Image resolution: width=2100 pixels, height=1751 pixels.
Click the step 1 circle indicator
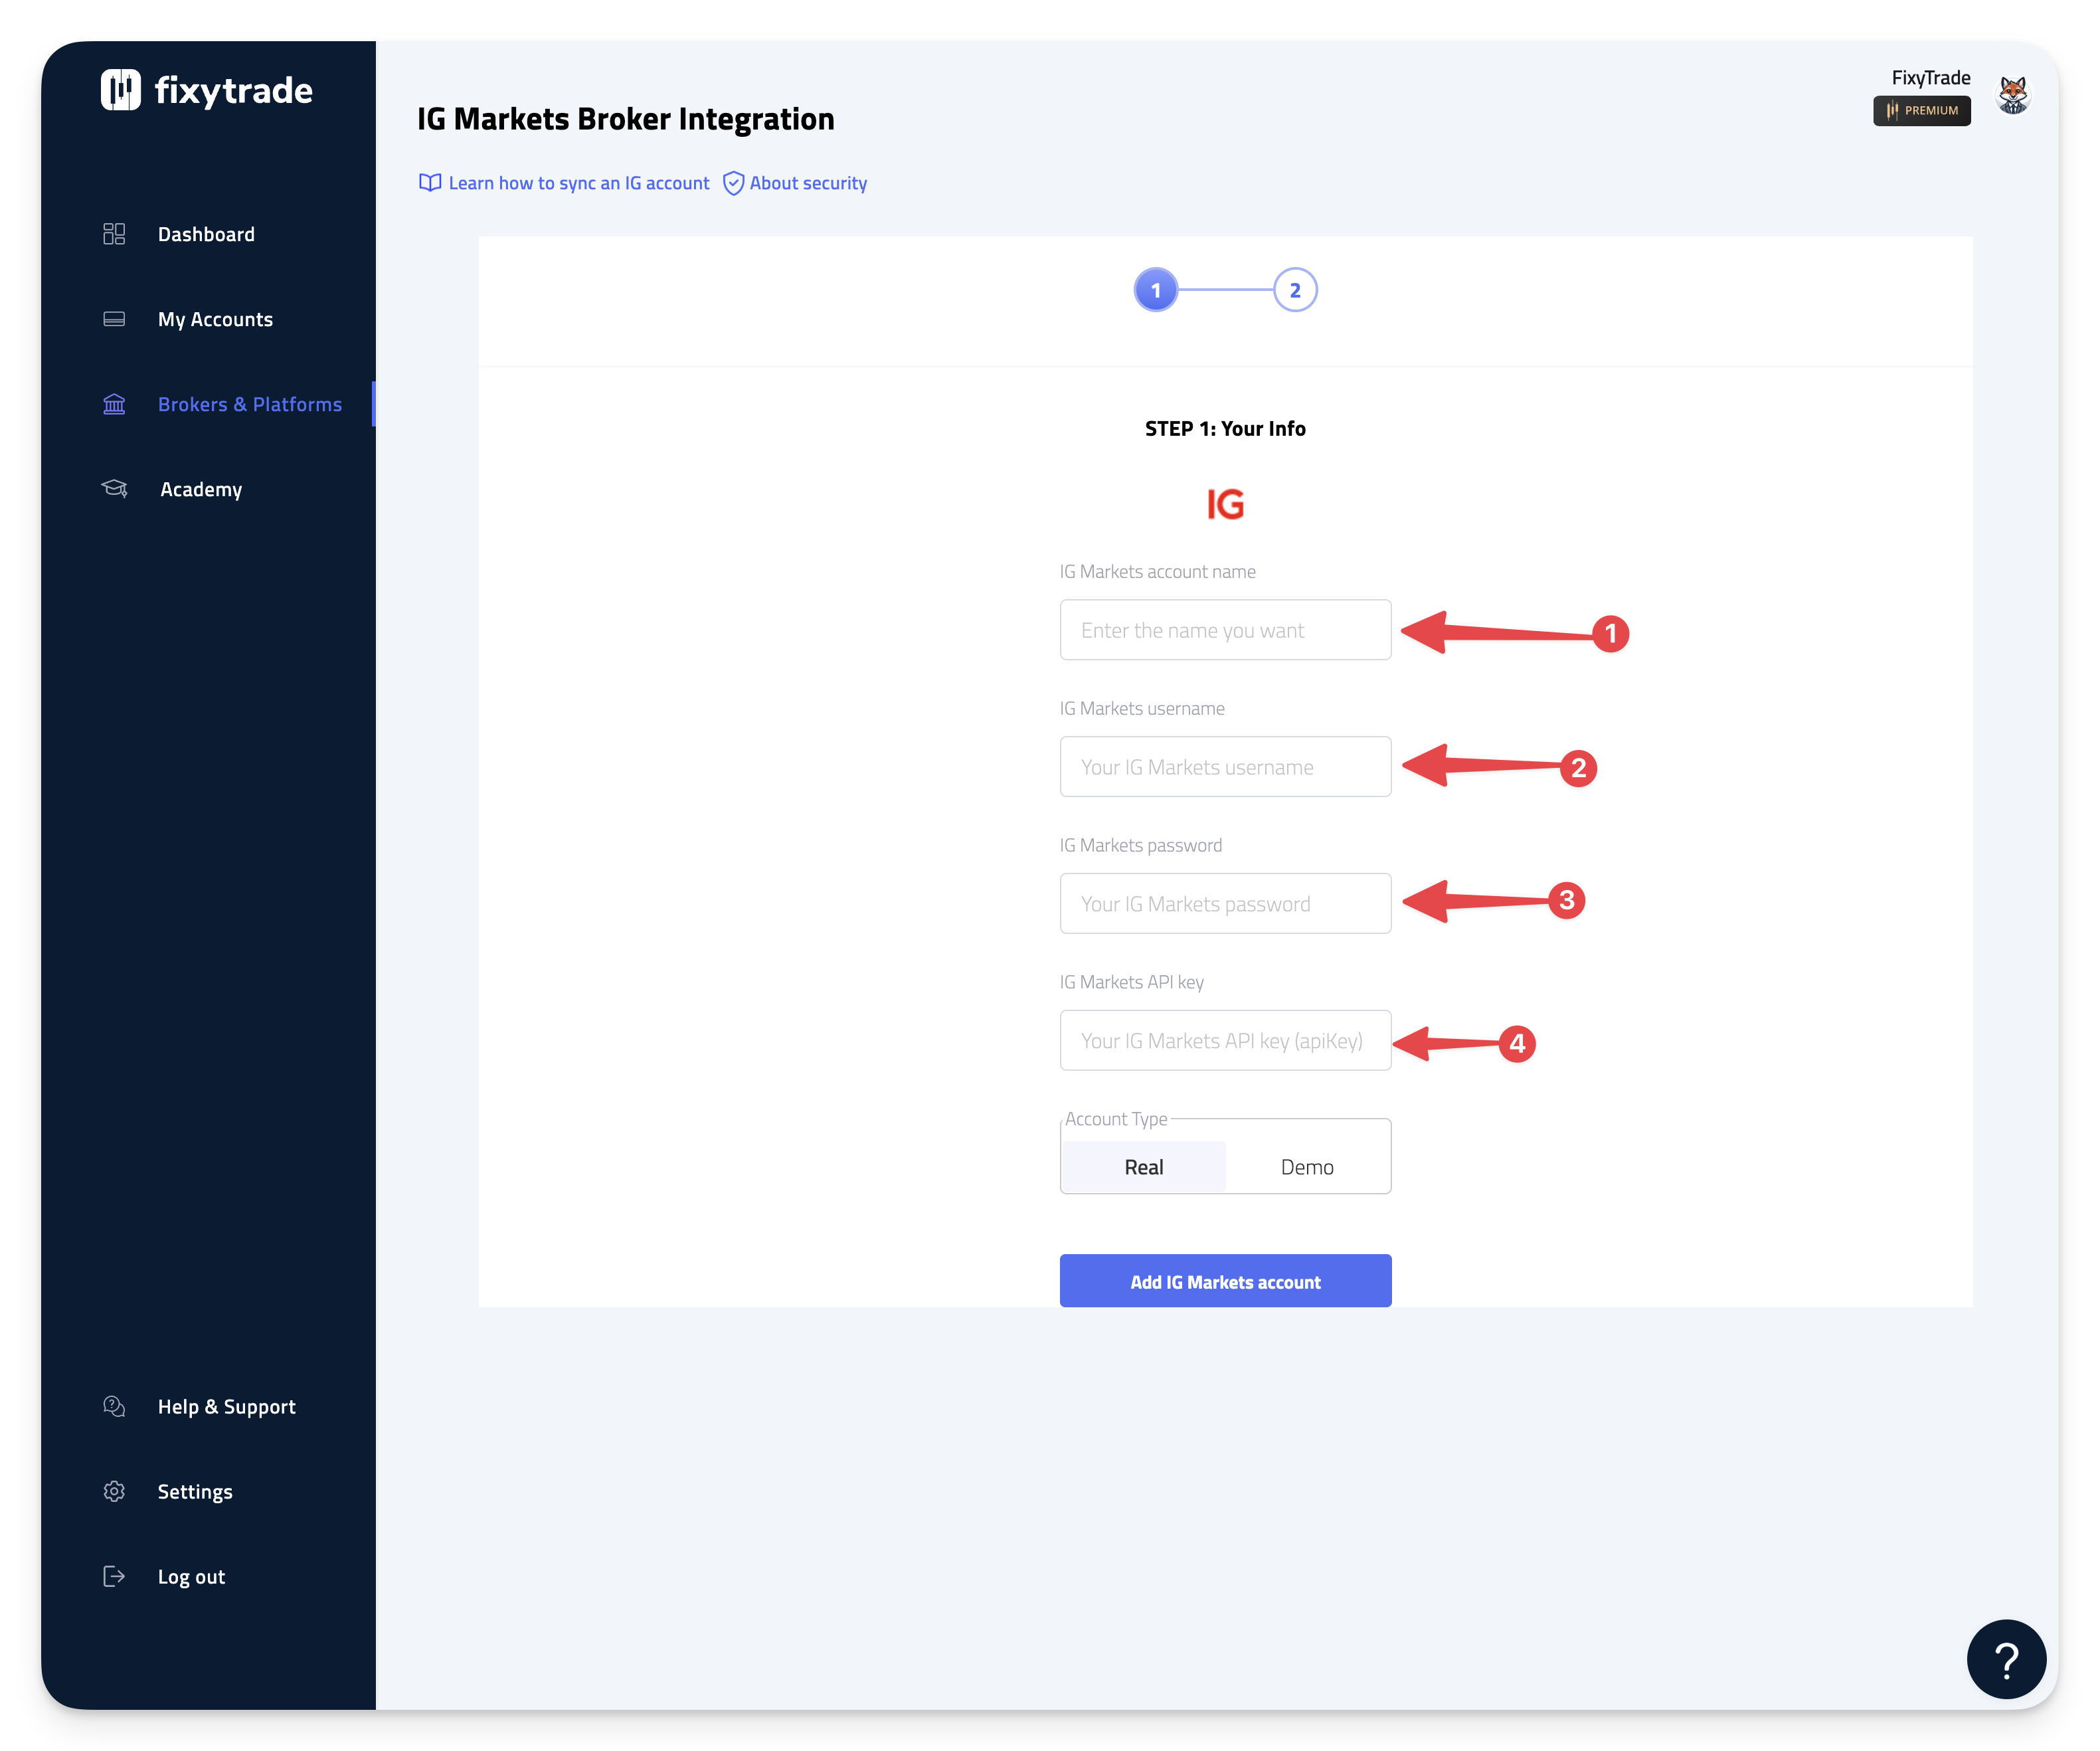pyautogui.click(x=1155, y=290)
